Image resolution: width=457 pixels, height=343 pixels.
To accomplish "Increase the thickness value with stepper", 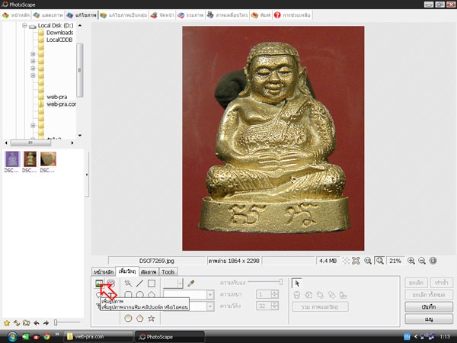I will coord(274,292).
